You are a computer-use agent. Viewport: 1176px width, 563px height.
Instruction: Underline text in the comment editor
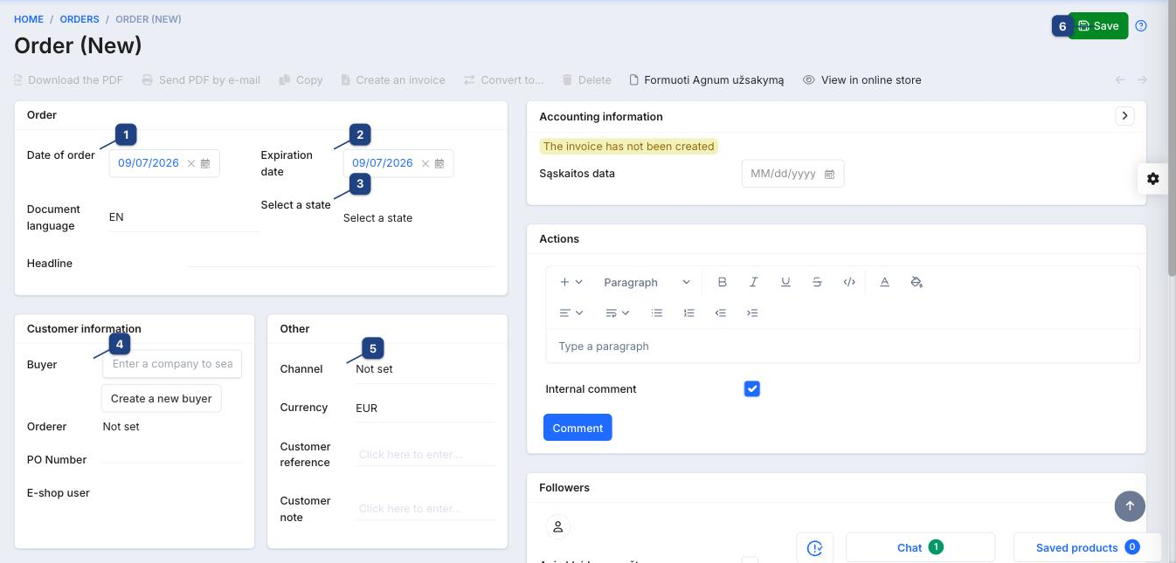[x=785, y=282]
